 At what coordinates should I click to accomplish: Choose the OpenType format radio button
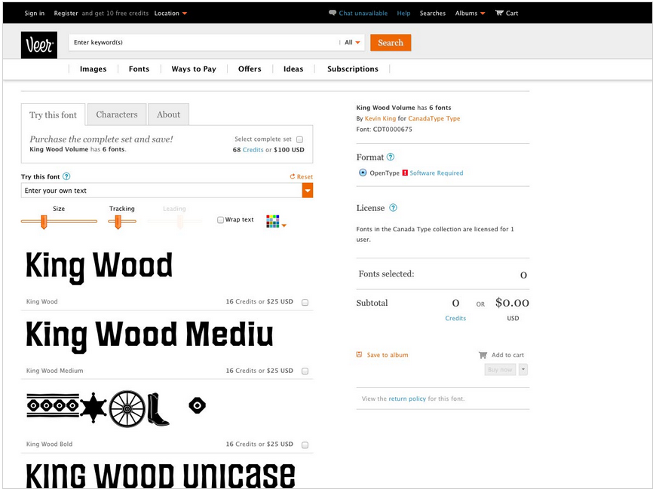click(x=363, y=173)
